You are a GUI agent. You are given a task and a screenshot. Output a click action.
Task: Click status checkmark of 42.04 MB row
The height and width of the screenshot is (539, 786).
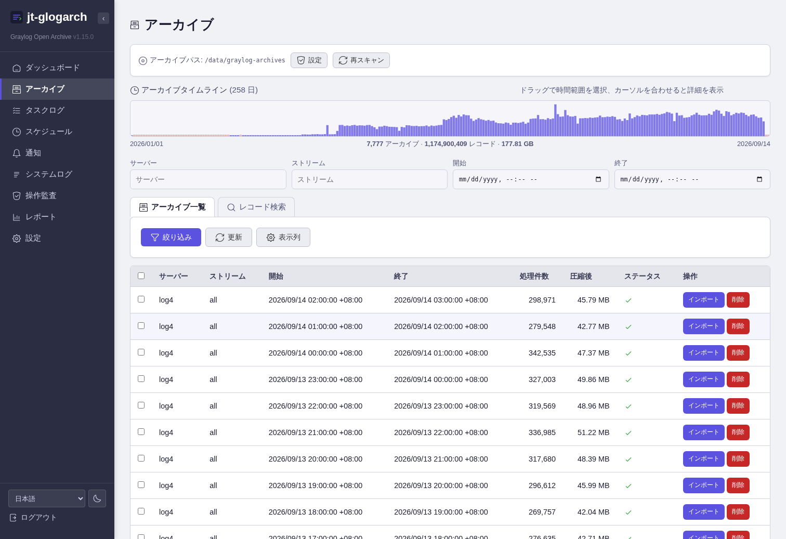coord(628,512)
